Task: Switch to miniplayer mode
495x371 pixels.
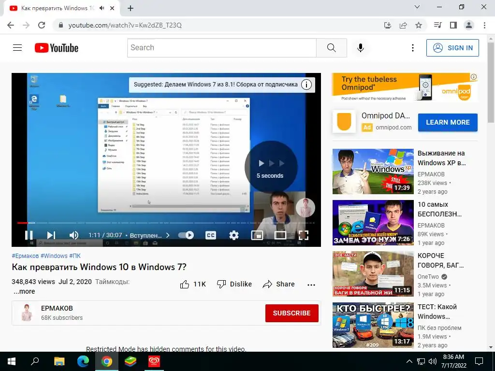Action: coord(257,235)
